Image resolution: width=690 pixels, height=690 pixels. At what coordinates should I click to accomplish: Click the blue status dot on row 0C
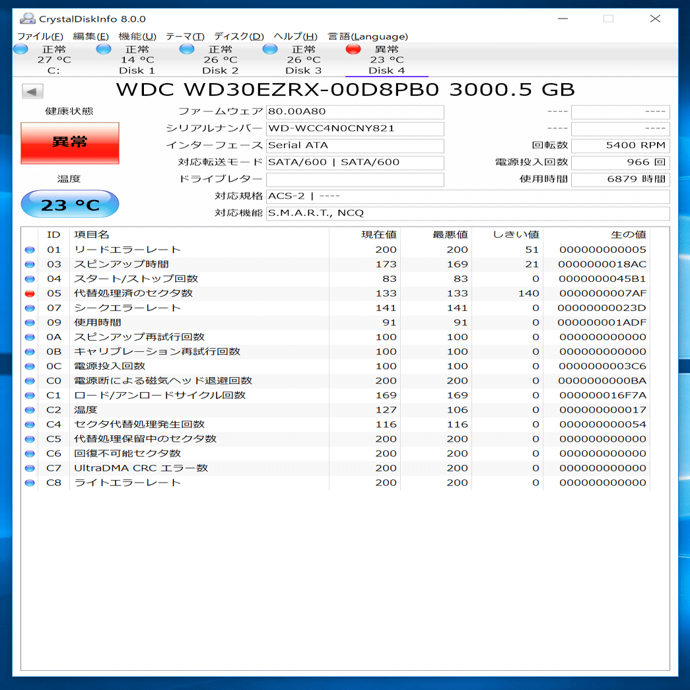click(30, 366)
